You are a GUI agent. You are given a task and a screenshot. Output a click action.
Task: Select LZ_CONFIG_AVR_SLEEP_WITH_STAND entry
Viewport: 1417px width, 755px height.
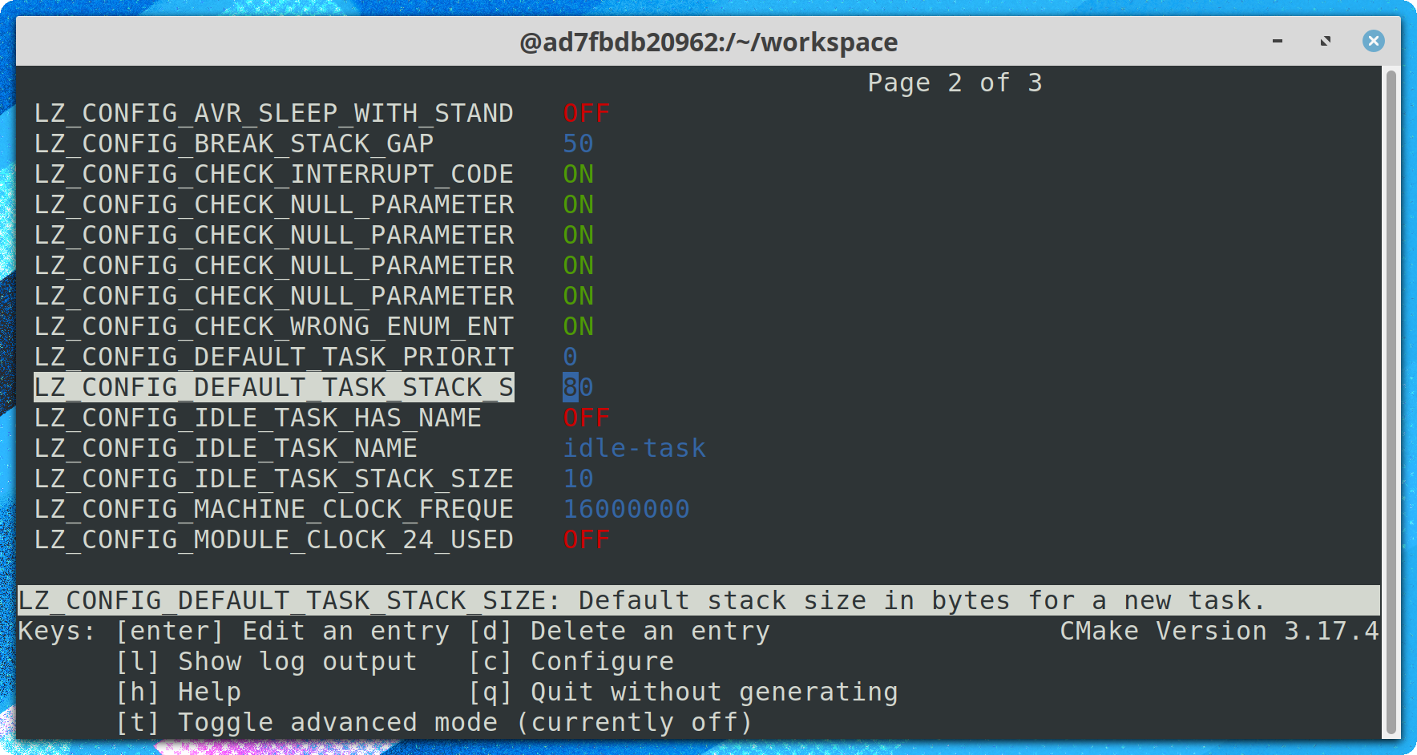coord(274,113)
